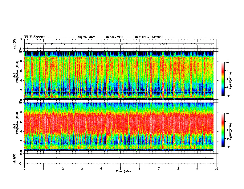Click the 'ch.1(V)' waveform axis label
Image resolution: width=244 pixels, height=189 pixels.
tap(15, 44)
